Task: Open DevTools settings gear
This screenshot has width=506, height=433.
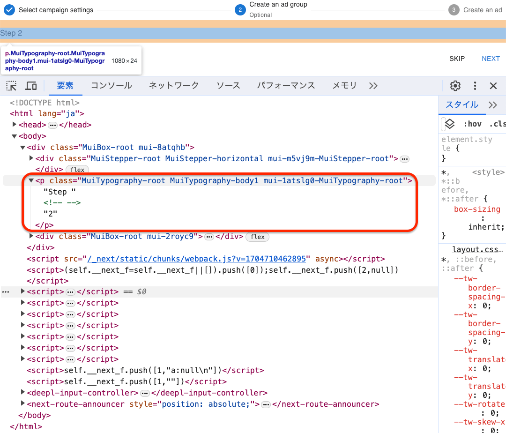Action: 455,86
